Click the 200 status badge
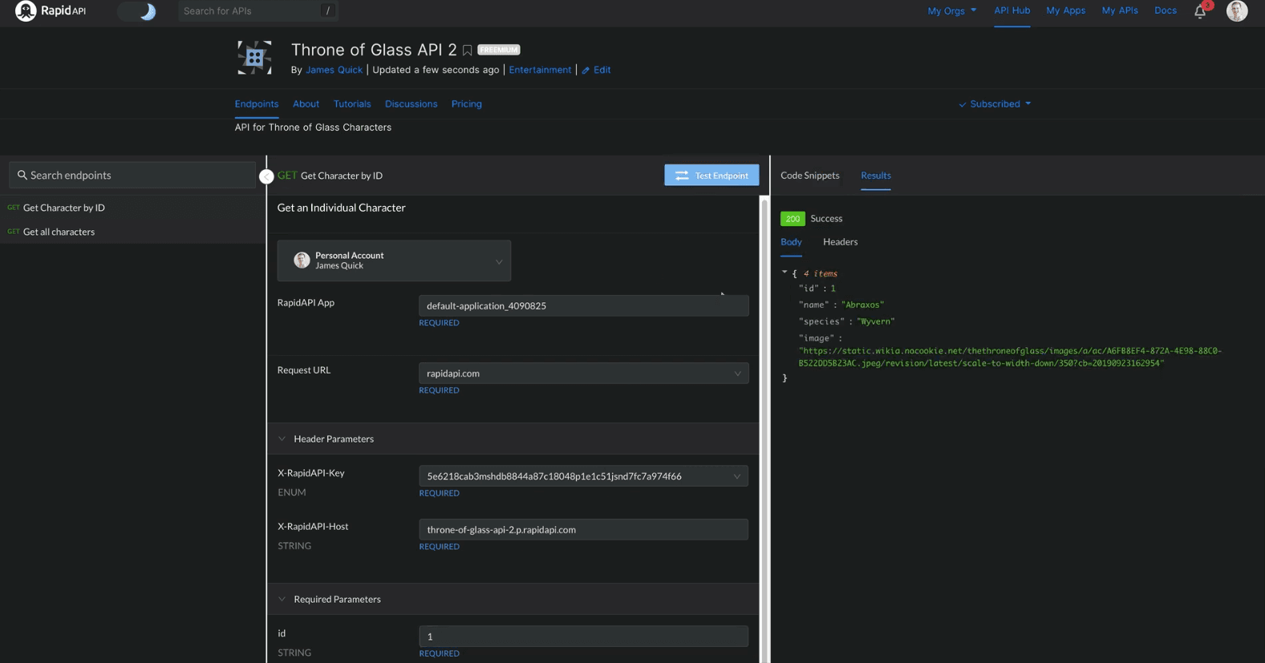Image resolution: width=1265 pixels, height=663 pixels. pos(793,218)
